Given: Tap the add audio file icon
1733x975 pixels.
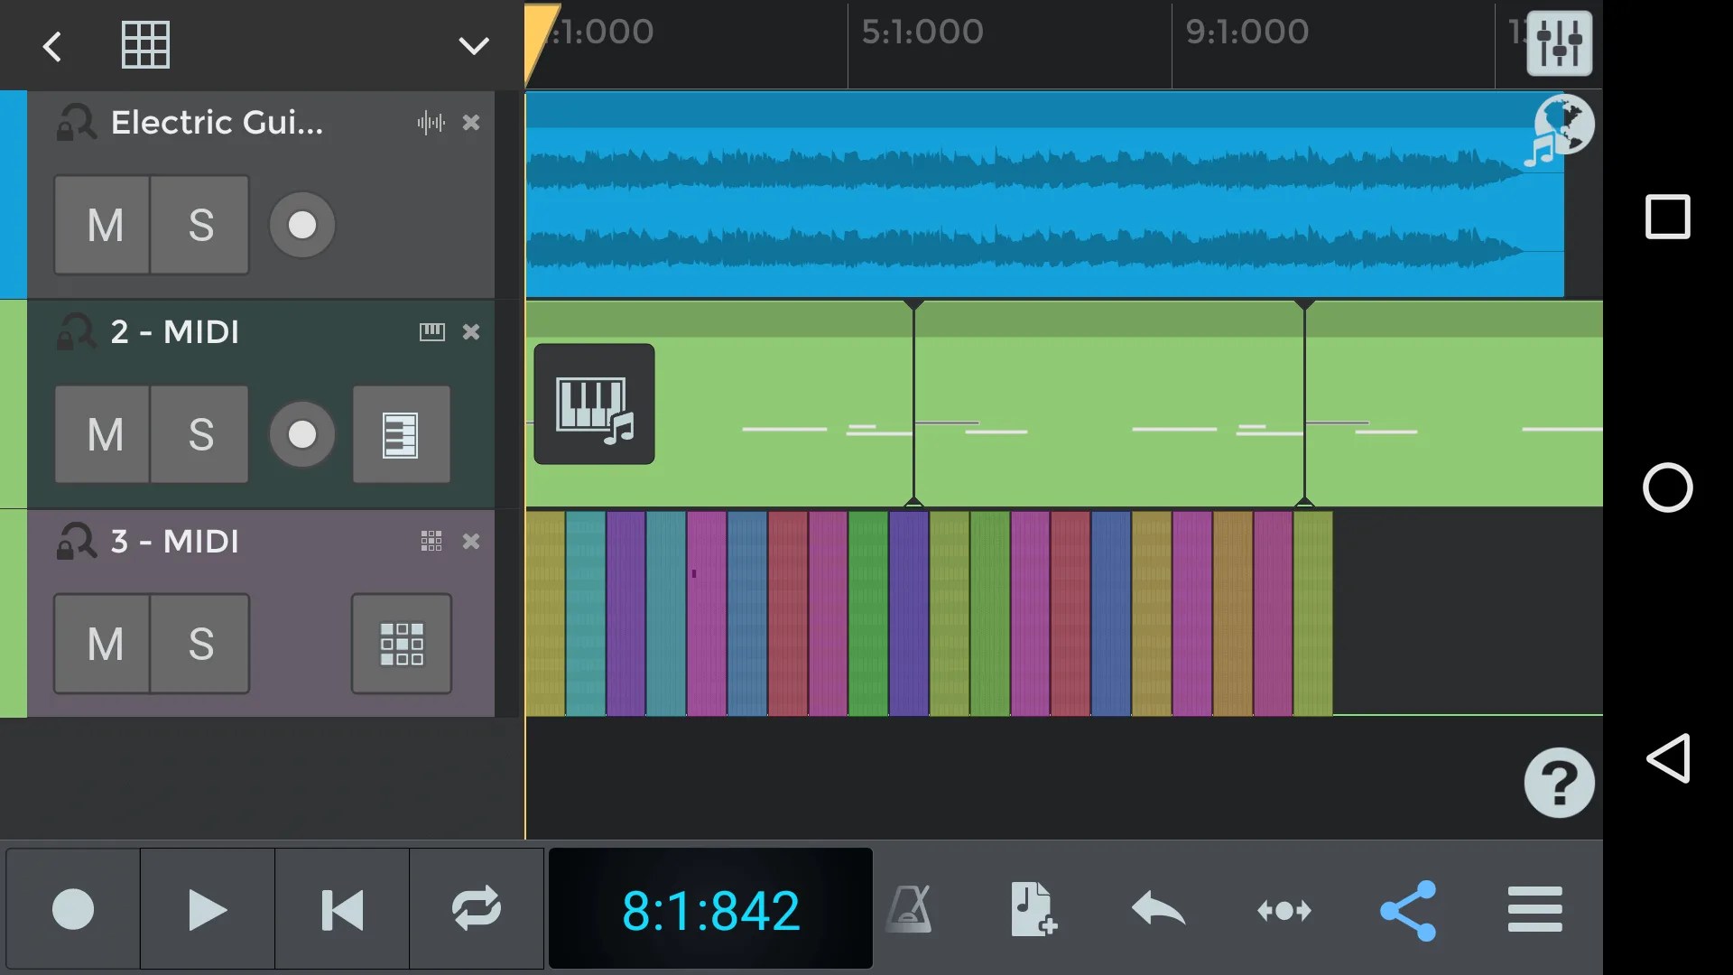Looking at the screenshot, I should click(x=1033, y=909).
